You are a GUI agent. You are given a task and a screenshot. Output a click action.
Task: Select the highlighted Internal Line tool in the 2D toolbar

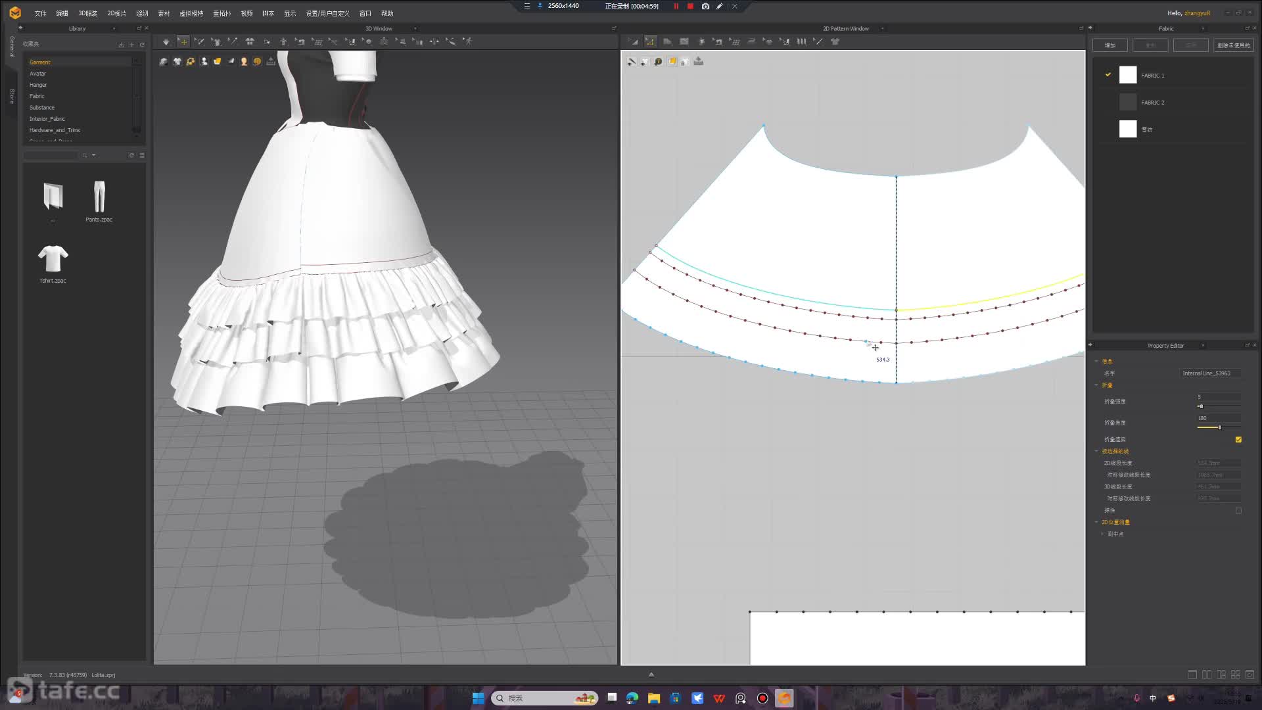point(650,41)
